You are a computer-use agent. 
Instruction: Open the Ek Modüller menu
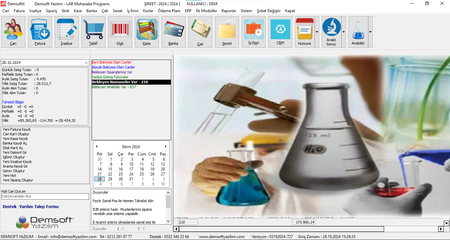(x=206, y=11)
